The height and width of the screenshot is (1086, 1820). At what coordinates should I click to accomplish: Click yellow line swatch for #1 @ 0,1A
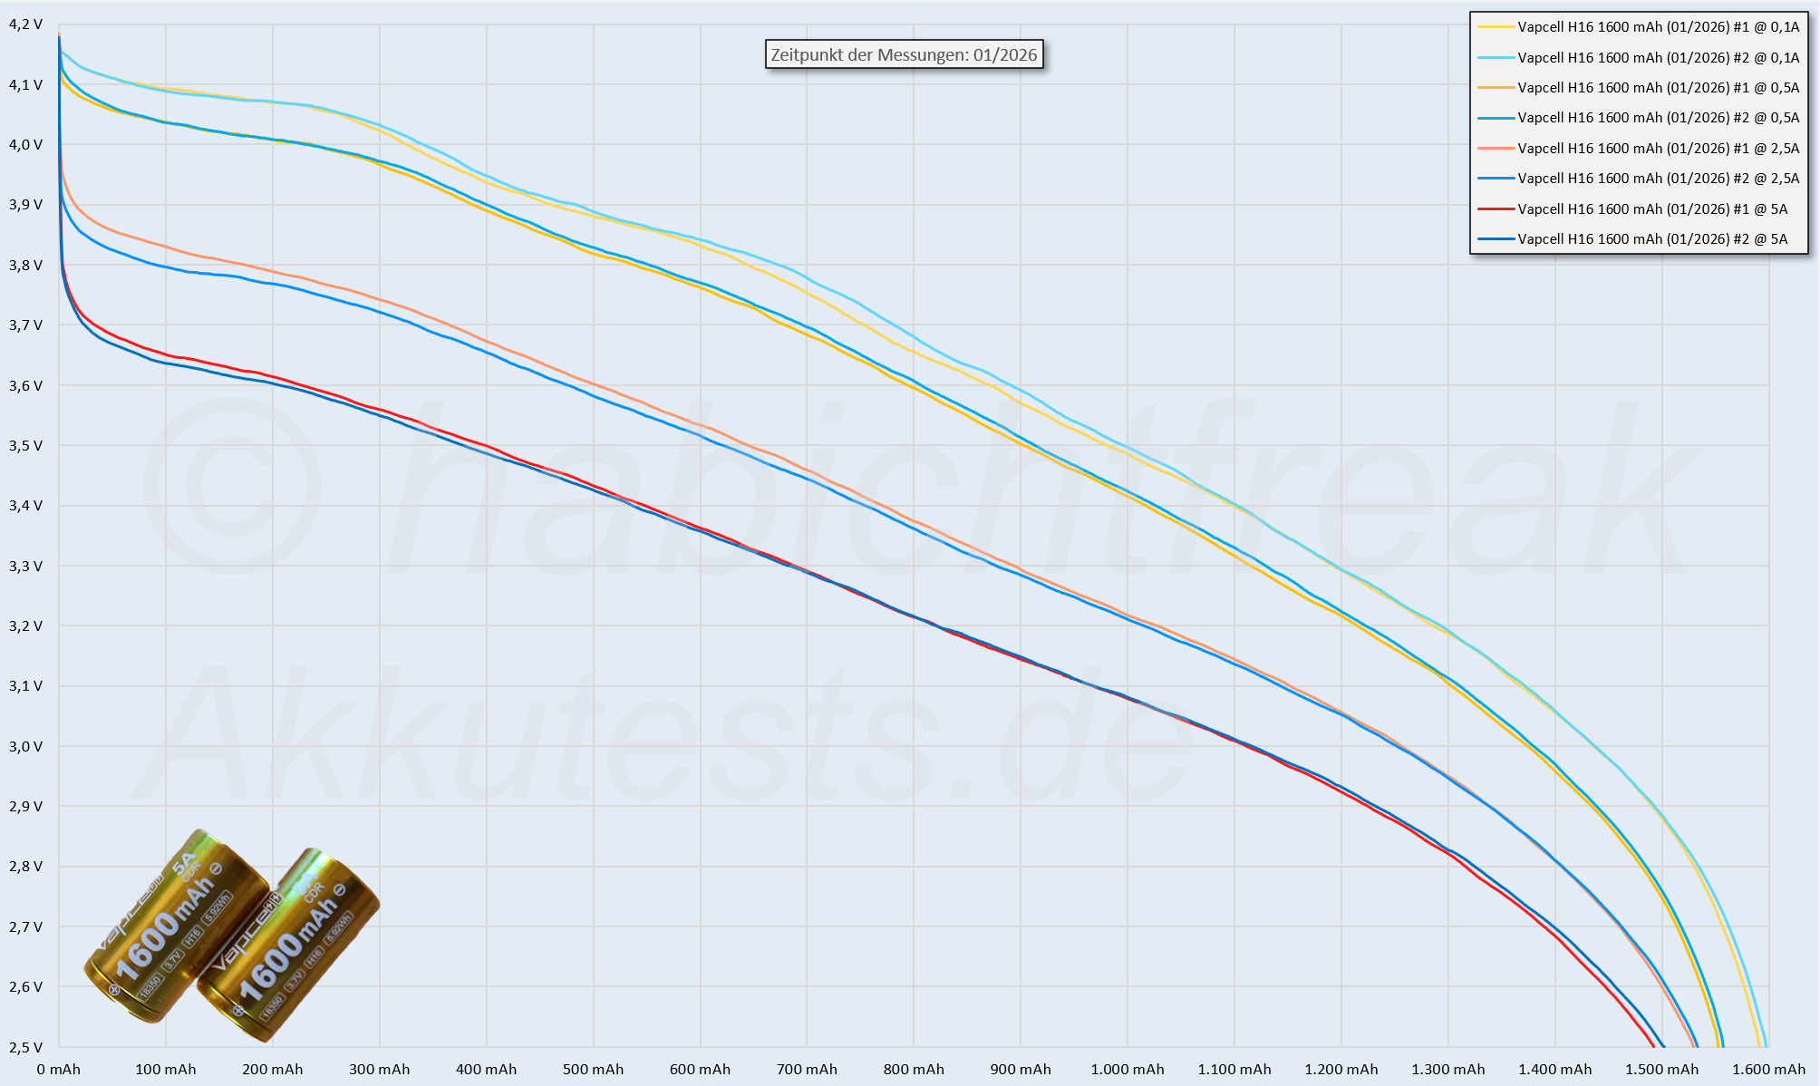(x=1496, y=27)
